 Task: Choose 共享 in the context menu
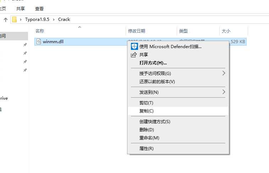click(178, 55)
